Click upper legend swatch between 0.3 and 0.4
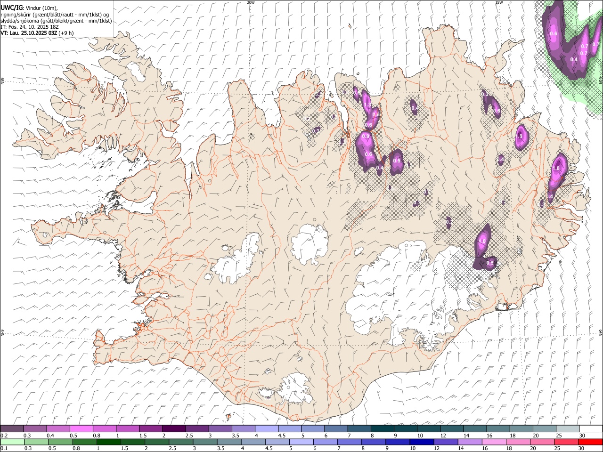This screenshot has width=603, height=452. (x=35, y=428)
